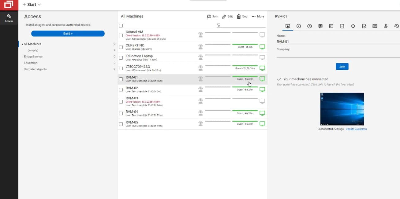Open the Info panel for RVM-01

(298, 26)
